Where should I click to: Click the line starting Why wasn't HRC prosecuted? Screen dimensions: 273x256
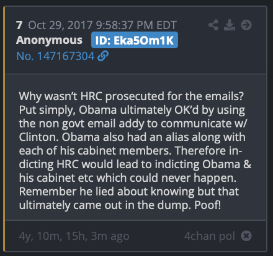coord(132,96)
